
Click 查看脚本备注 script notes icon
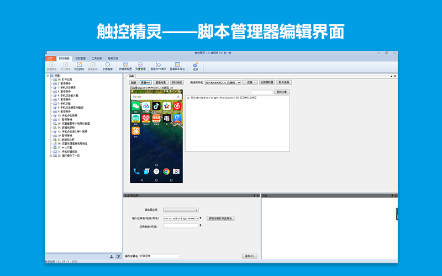pyautogui.click(x=177, y=66)
